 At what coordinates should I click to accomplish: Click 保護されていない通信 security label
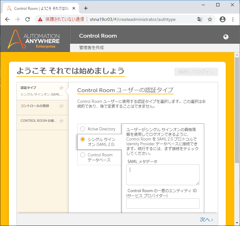[65, 19]
